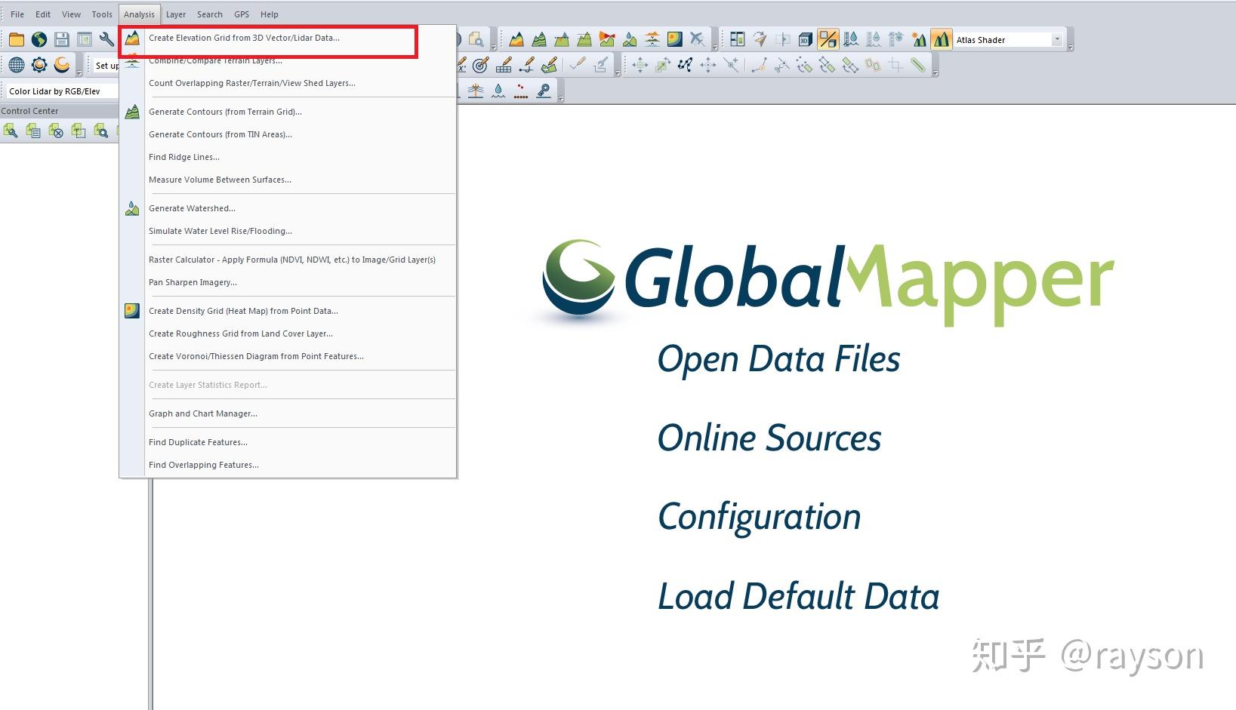The image size is (1236, 710).
Task: Open the Tools menu
Action: pyautogui.click(x=102, y=14)
